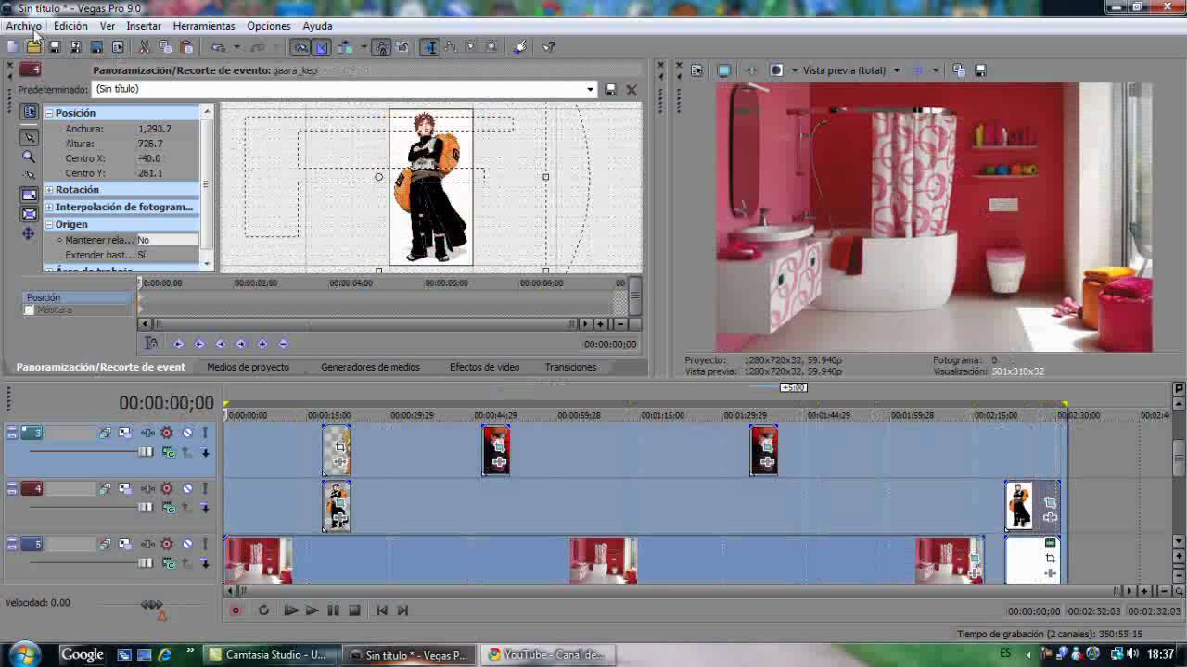The width and height of the screenshot is (1187, 667).
Task: Click the Event Pan/Crop icon on first track 3 clip
Action: (339, 447)
